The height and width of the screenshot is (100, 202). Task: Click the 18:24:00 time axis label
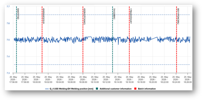click(176, 80)
